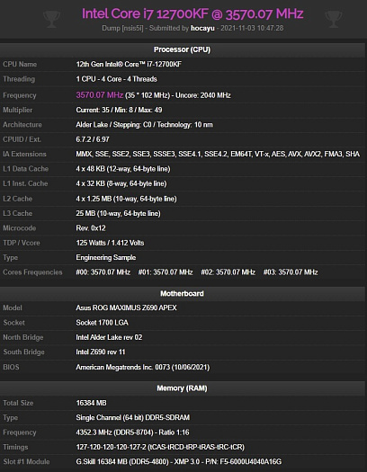Screen dimensions: 367x472
Task: Click the CPU Name row label
Action: (20, 65)
